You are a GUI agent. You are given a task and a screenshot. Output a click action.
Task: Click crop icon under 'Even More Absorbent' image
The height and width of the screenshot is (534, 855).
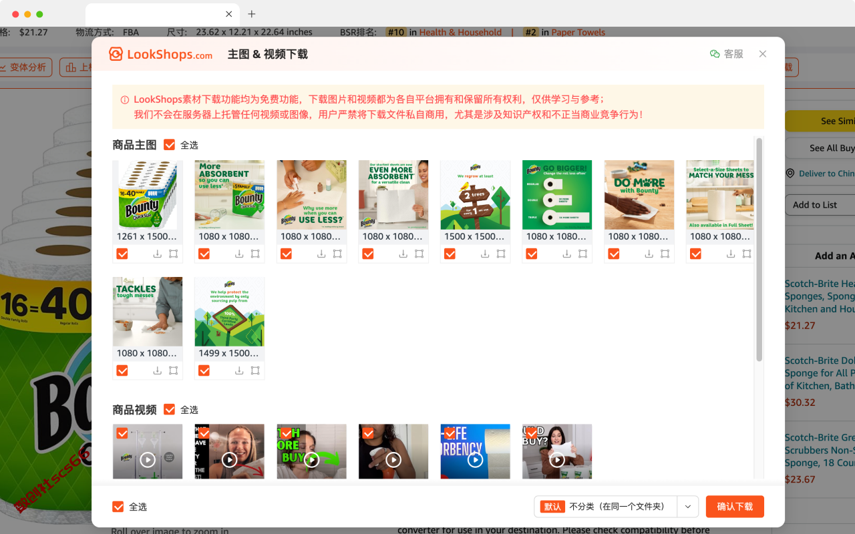click(419, 254)
